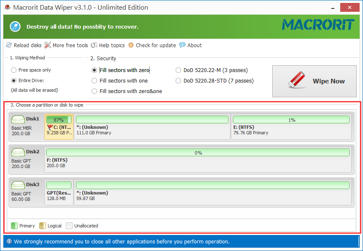
Task: Click the Check for update gear icon
Action: [131, 45]
